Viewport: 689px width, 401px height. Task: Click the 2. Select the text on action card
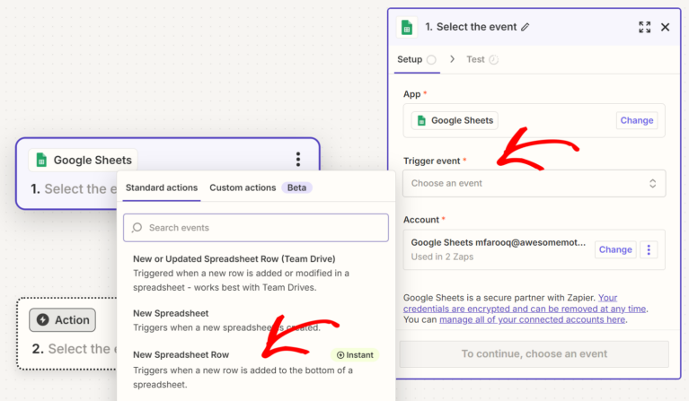pos(74,349)
